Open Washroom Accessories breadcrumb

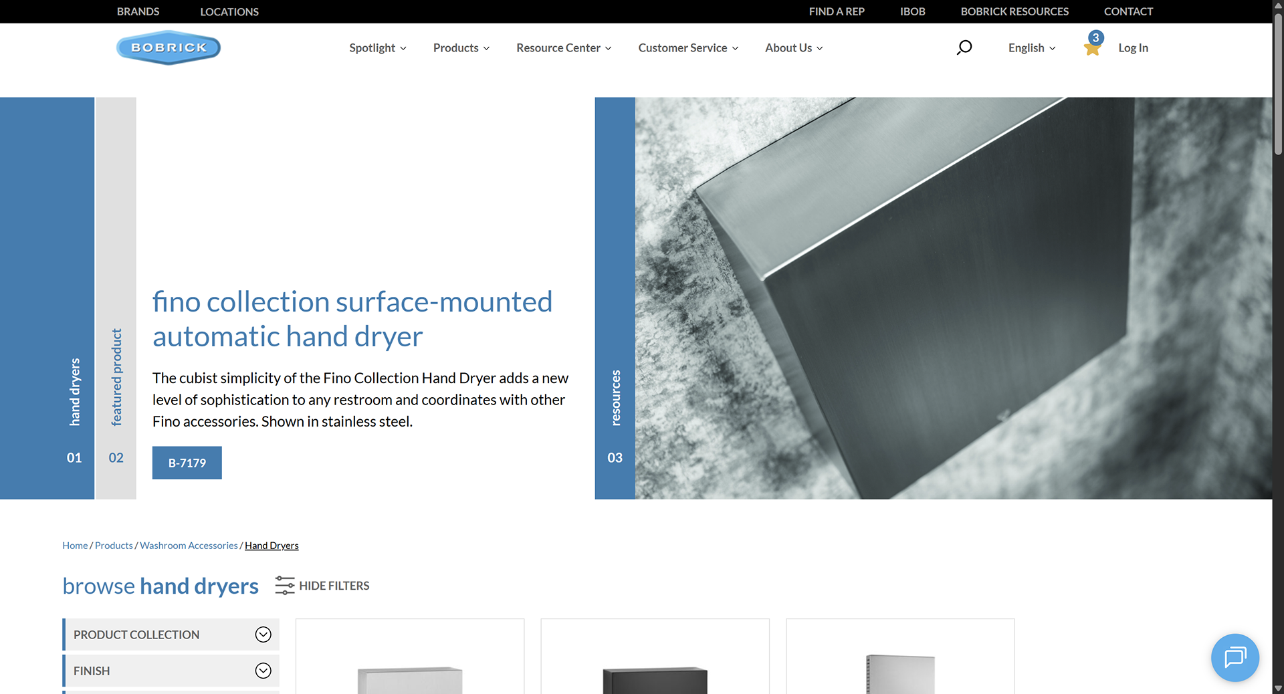189,546
